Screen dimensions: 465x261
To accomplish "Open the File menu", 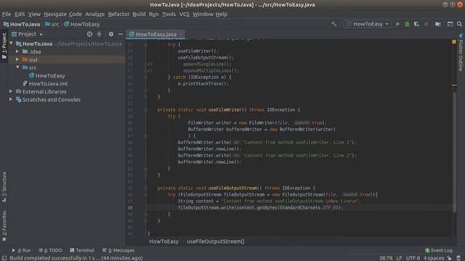I will click(7, 14).
